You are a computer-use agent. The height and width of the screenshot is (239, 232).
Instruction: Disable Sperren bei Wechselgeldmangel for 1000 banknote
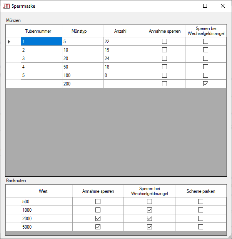149,210
